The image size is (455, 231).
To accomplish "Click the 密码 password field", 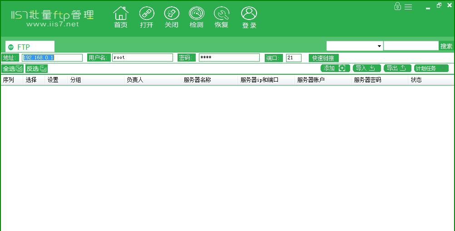I will point(229,58).
